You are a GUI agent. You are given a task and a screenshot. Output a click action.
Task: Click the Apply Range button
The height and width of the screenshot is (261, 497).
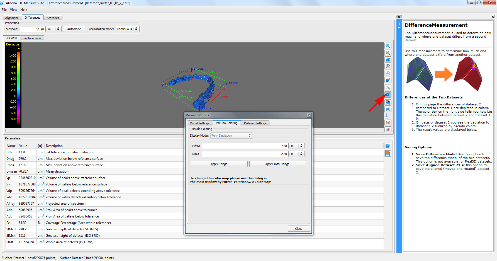pyautogui.click(x=219, y=164)
